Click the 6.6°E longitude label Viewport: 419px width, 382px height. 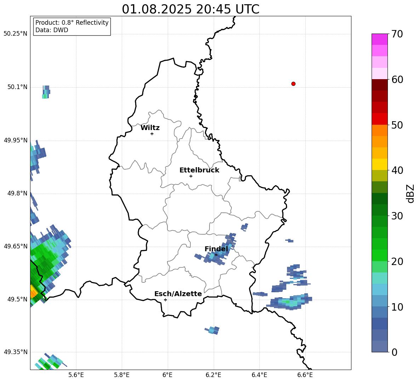point(305,375)
